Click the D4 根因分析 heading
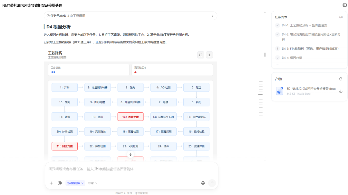Screen dimensions: 348x195 pyautogui.click(x=58, y=27)
